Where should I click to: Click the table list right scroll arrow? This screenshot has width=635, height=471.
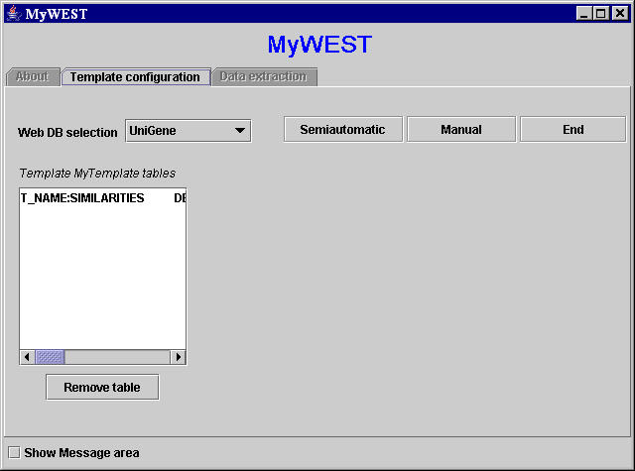[178, 357]
